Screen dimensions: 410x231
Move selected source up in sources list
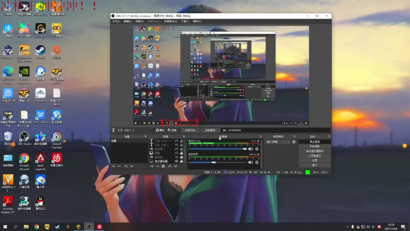170,166
